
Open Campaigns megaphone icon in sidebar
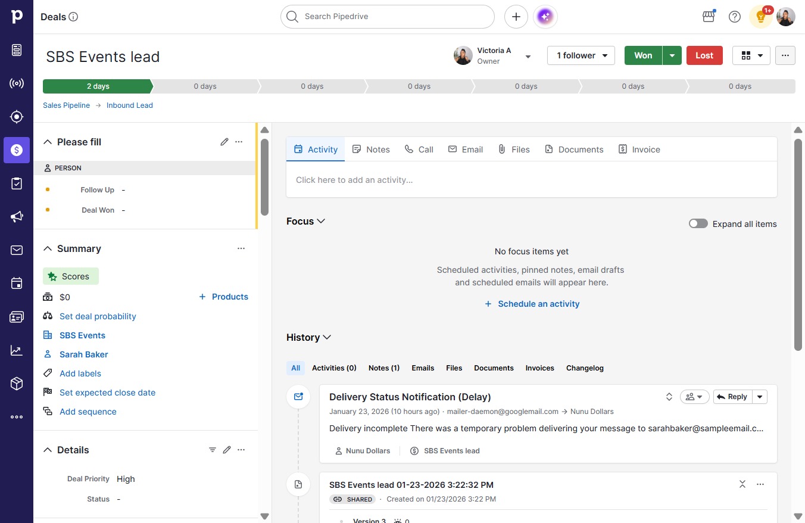17,217
